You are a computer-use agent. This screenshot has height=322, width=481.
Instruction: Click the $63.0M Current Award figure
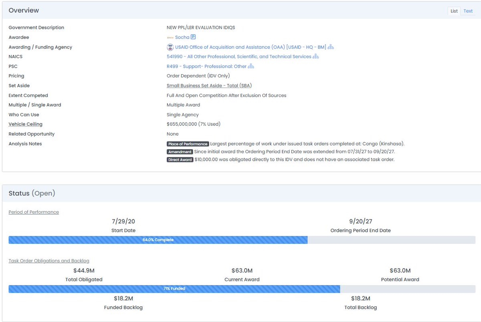(x=242, y=271)
